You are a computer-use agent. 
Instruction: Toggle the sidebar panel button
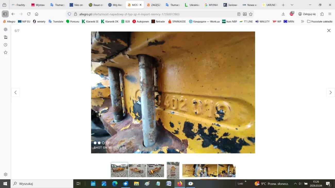point(5,14)
